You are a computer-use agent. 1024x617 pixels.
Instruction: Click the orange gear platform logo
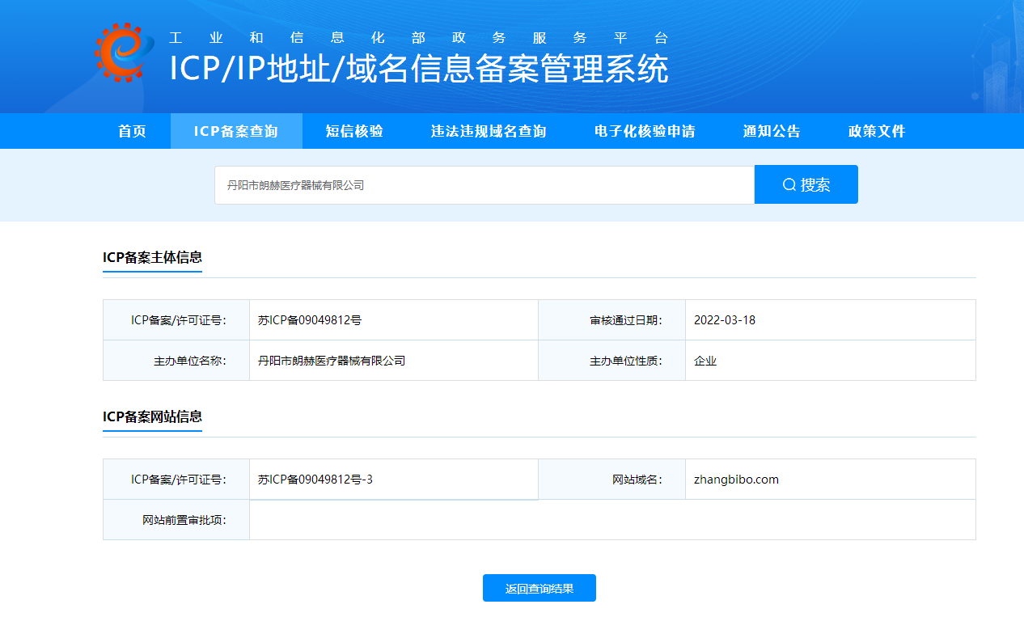pyautogui.click(x=124, y=53)
